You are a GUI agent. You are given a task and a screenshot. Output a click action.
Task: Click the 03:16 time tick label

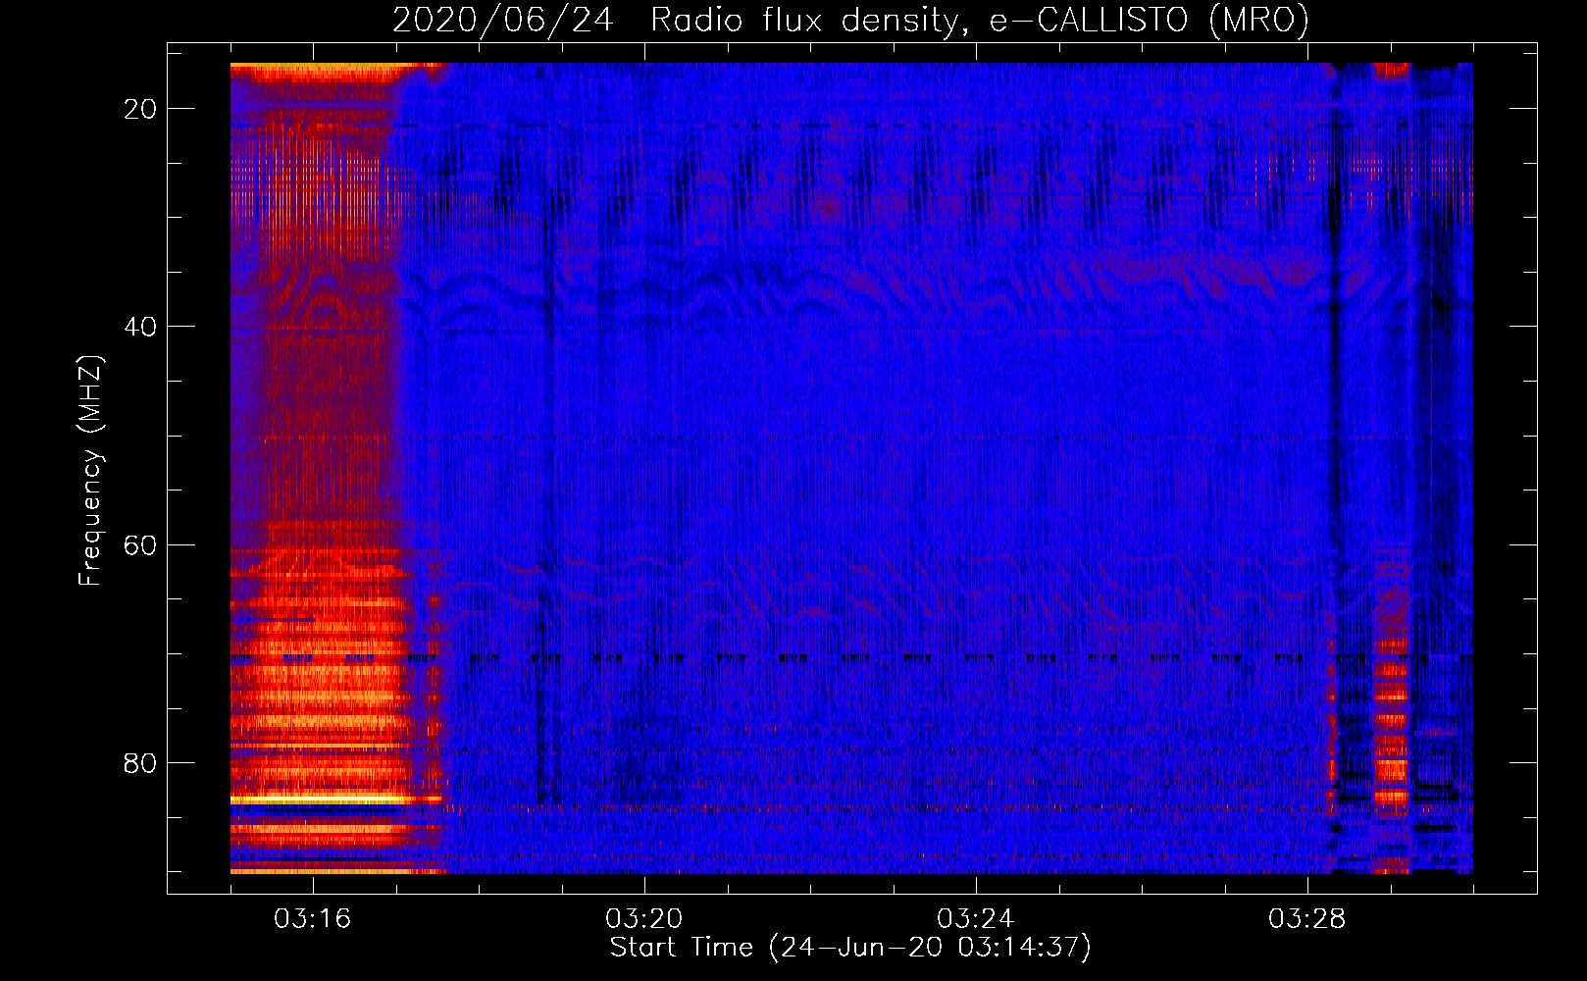pos(312,919)
